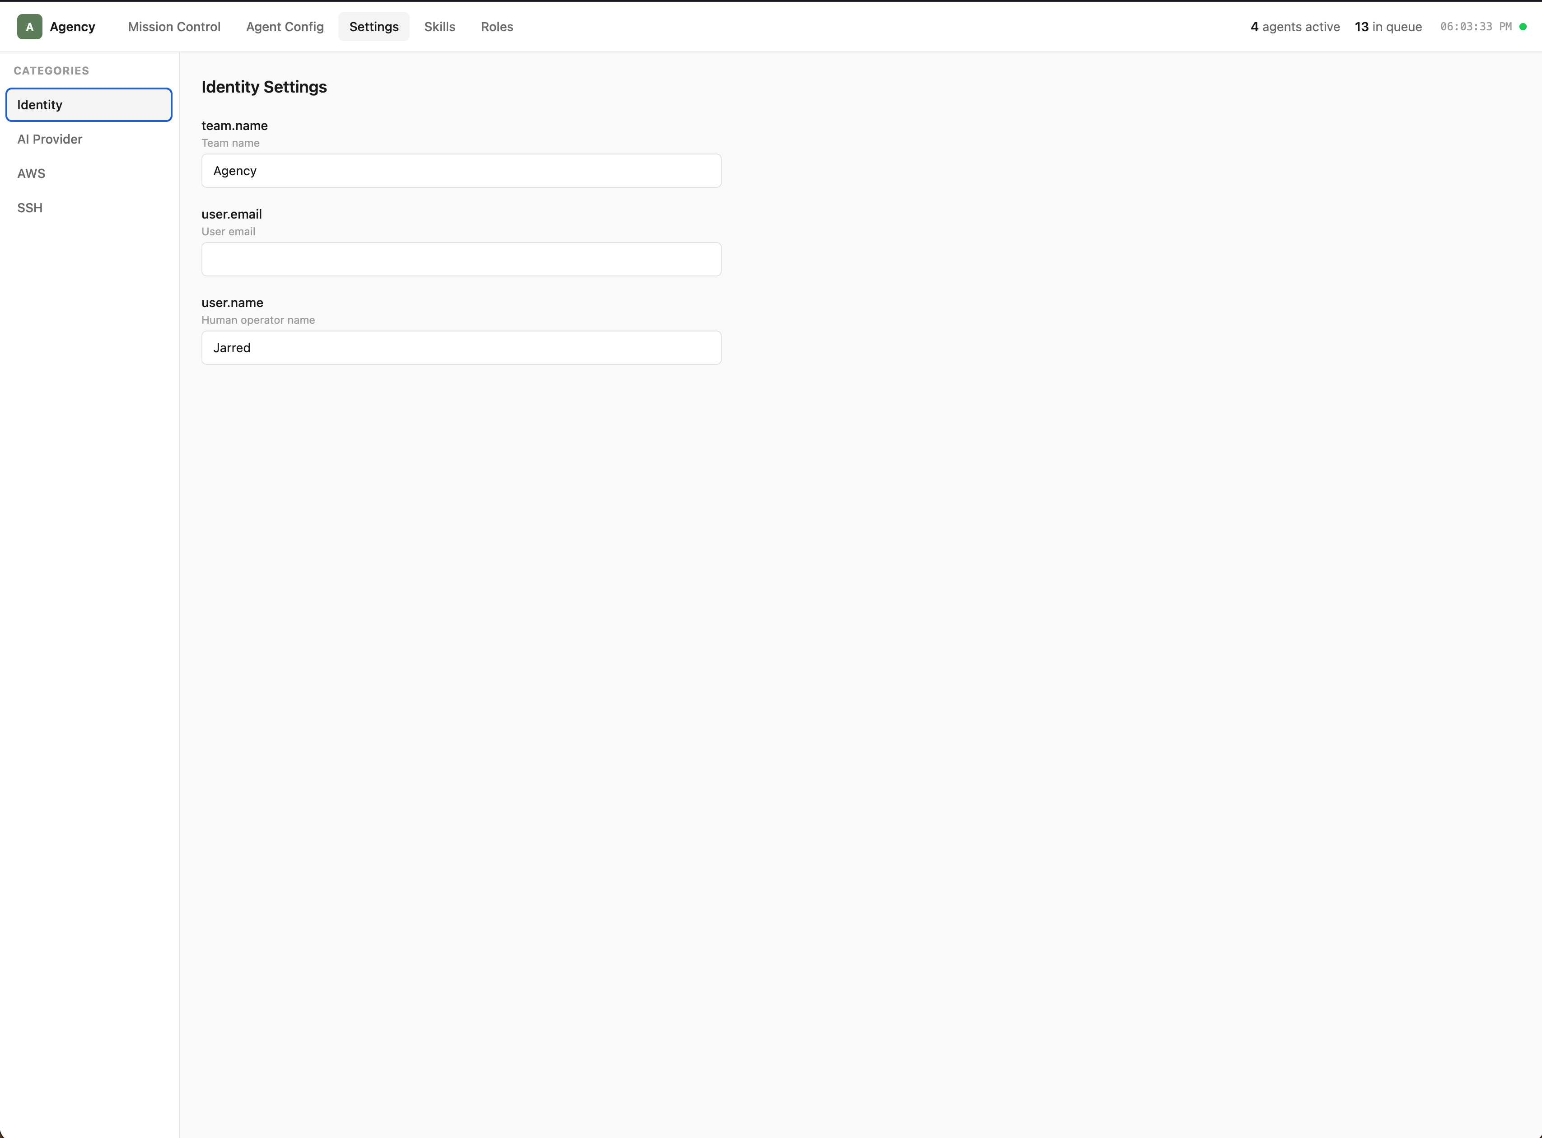This screenshot has height=1138, width=1542.
Task: Open the AI Provider category
Action: (50, 139)
